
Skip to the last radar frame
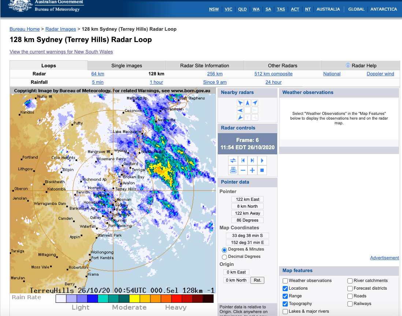(252, 160)
